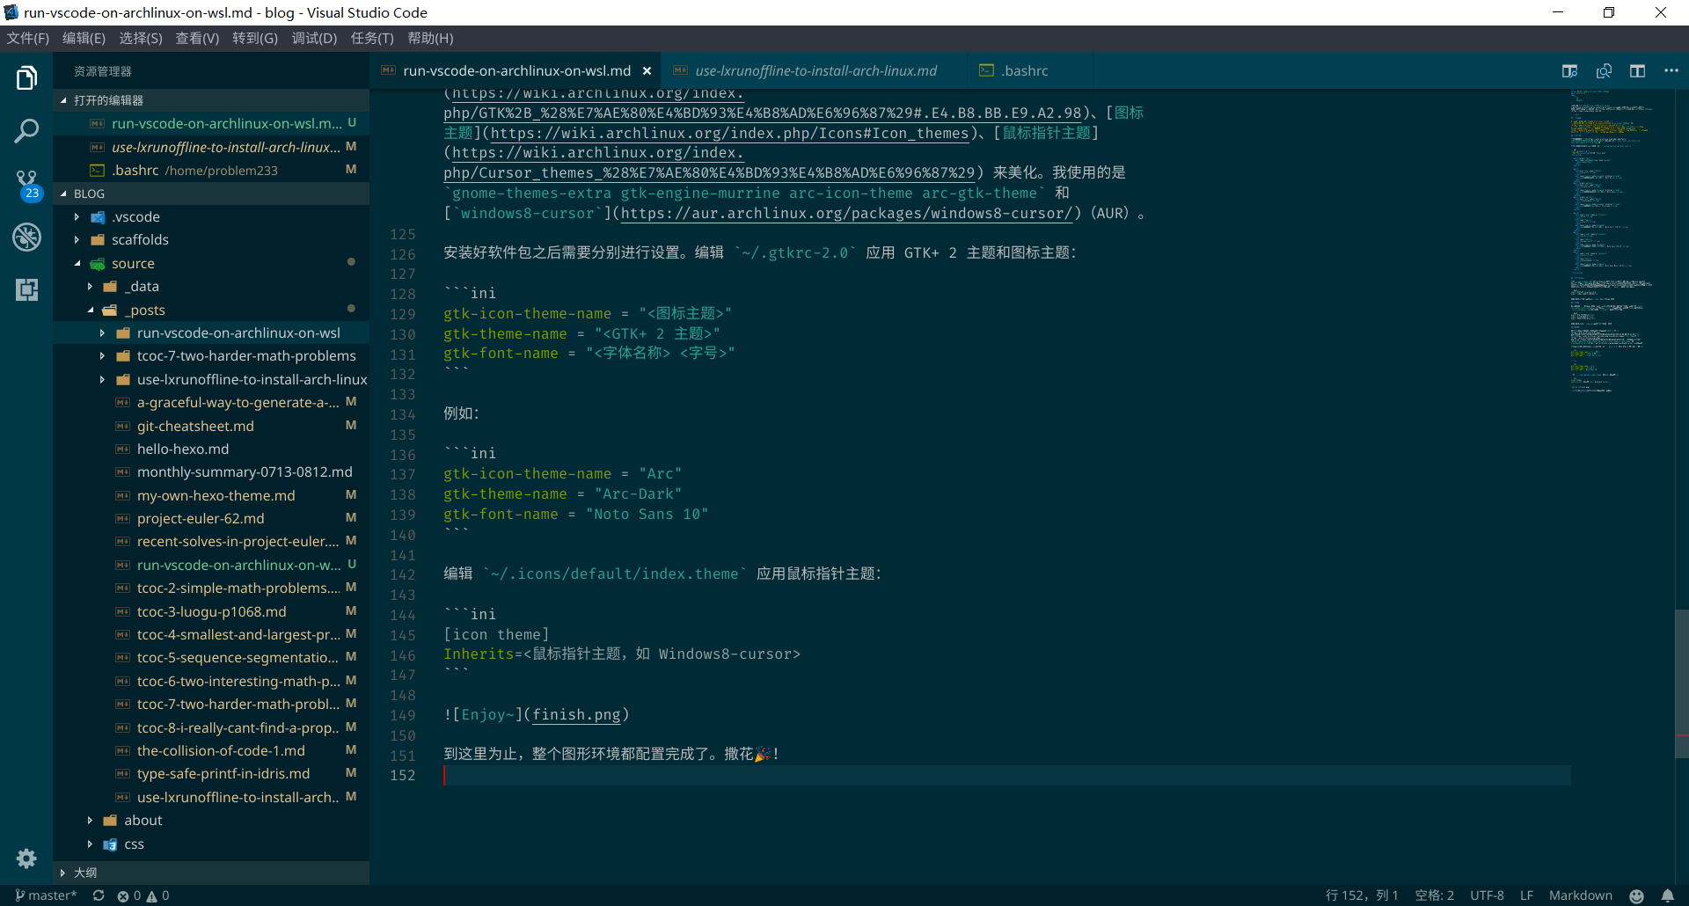Image resolution: width=1689 pixels, height=906 pixels.
Task: Open the Debug view in activity bar
Action: coord(26,237)
